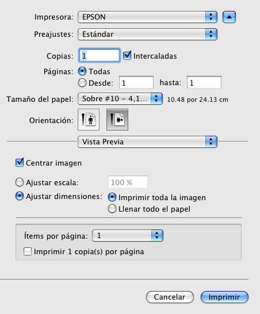260x314 pixels.
Task: Toggle the Intercaladas checkbox
Action: 127,55
